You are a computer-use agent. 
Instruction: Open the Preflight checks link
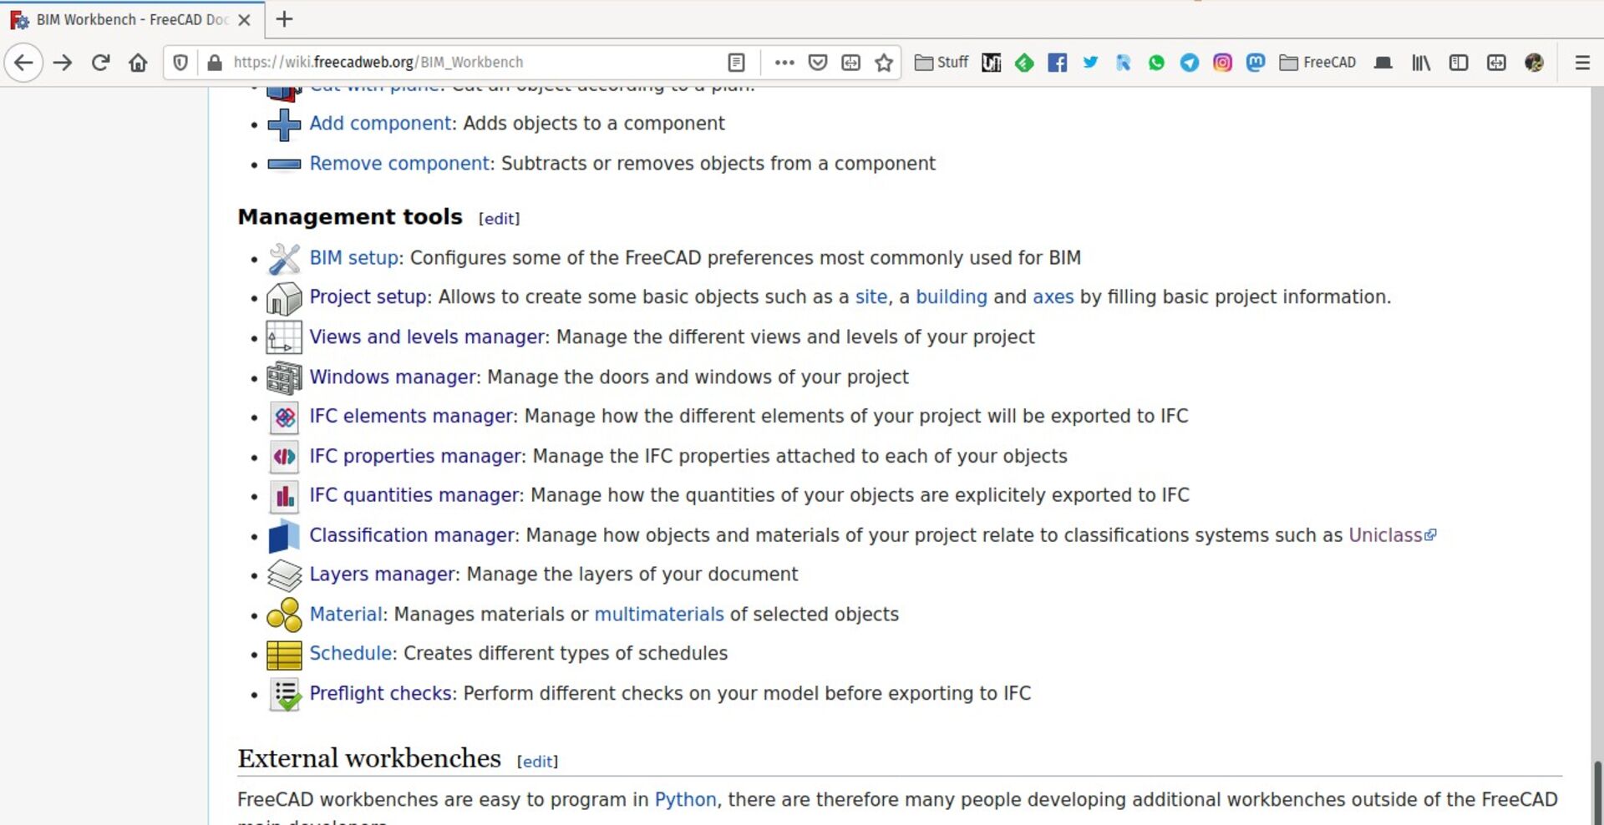(381, 695)
